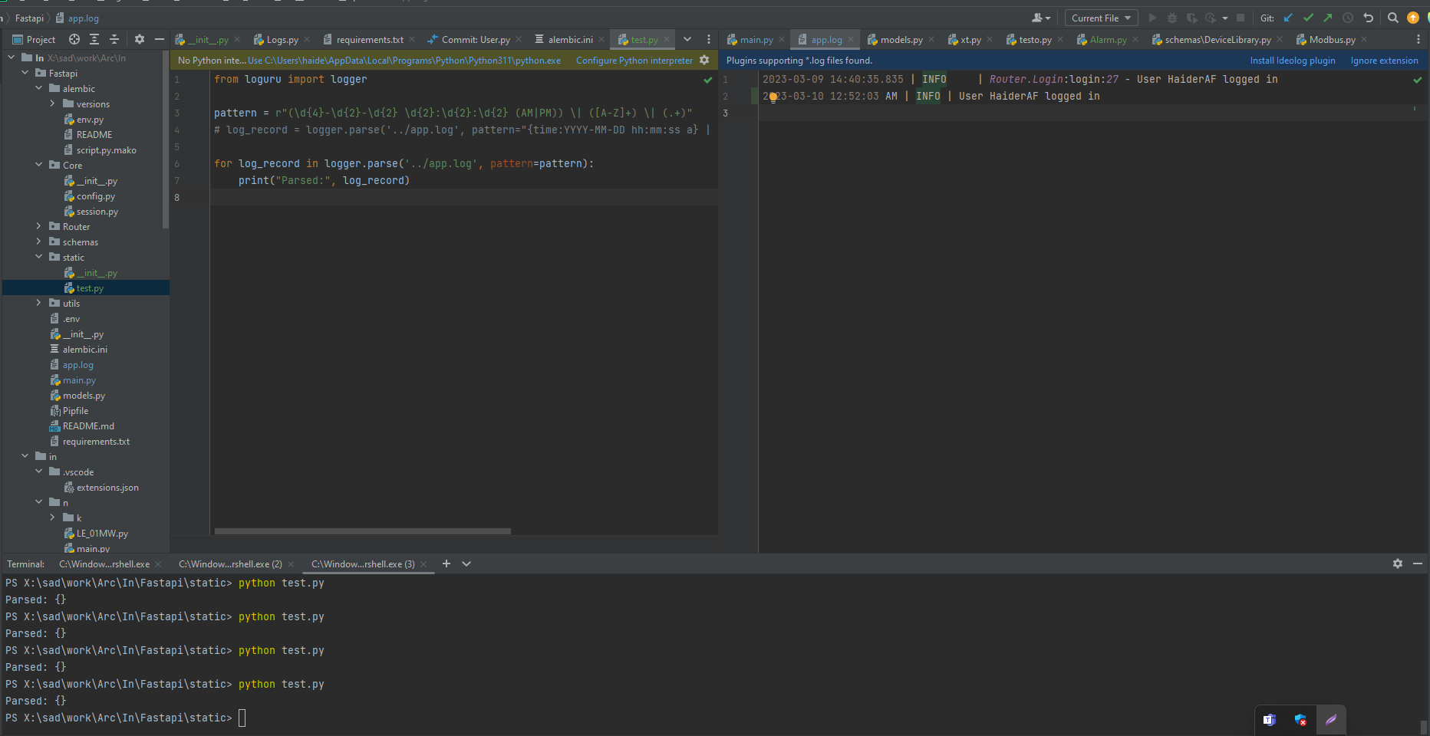Click Install Ideolog plugin link

coord(1293,60)
